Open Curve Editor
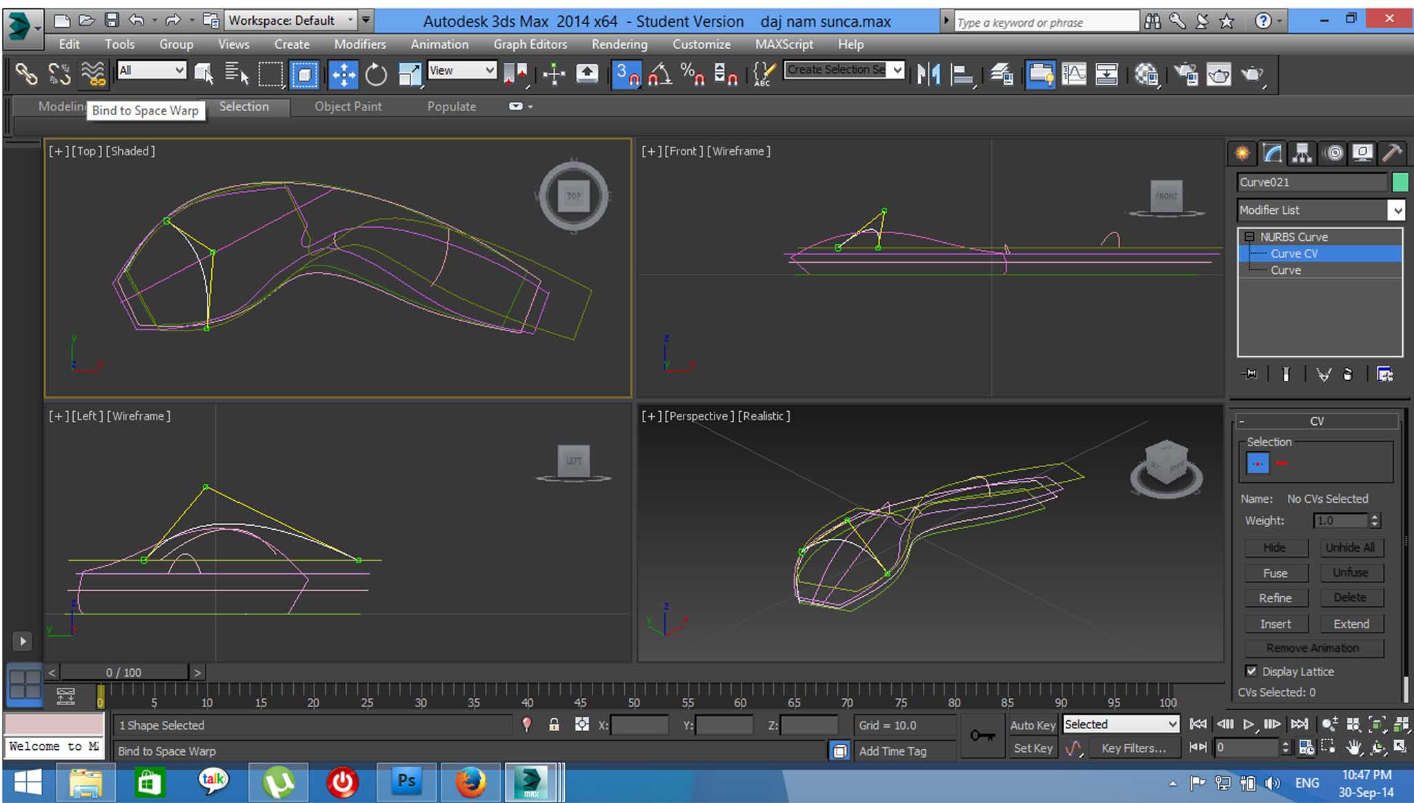Viewport: 1414px width, 803px height. click(x=1074, y=74)
